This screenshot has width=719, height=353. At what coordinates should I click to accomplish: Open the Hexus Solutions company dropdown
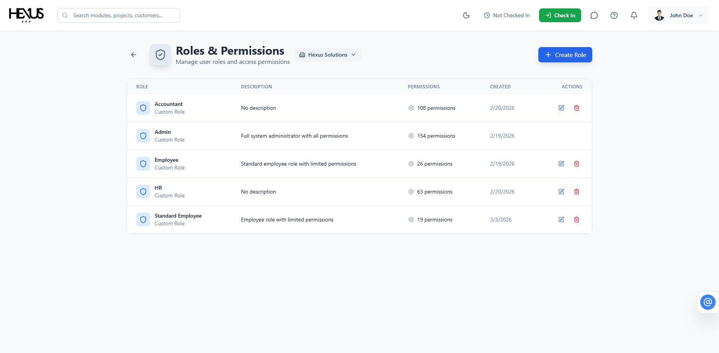pos(328,55)
